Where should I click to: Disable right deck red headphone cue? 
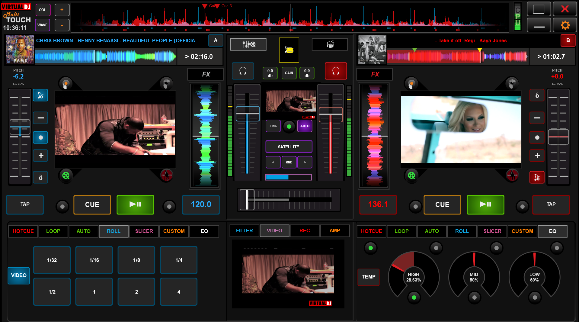coord(336,71)
